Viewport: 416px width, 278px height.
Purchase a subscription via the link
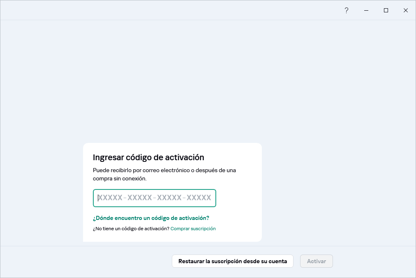click(x=193, y=229)
